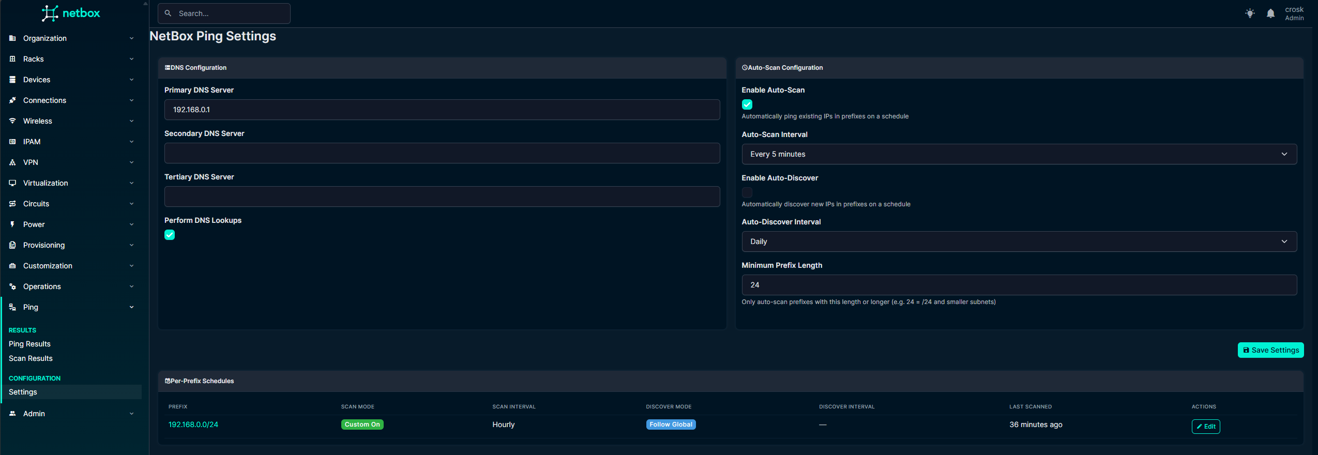Click the Auto-Scan Configuration clock icon

coord(745,68)
